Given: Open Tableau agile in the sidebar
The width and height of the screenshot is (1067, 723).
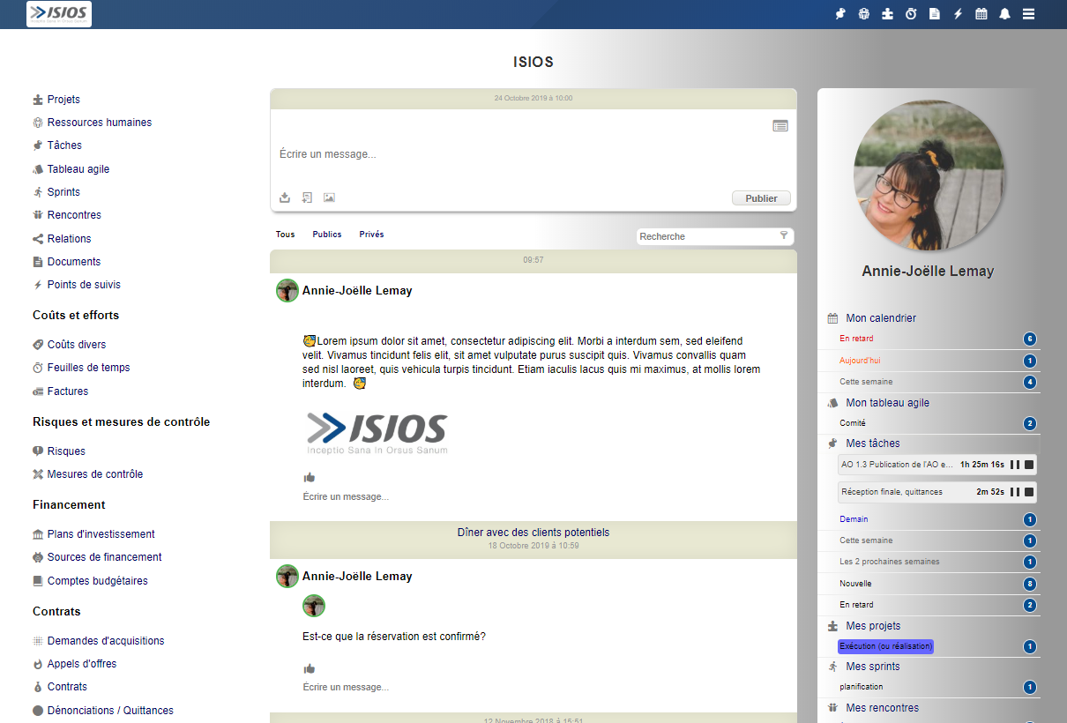Looking at the screenshot, I should point(78,169).
